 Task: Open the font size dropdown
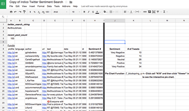pos(76,12)
